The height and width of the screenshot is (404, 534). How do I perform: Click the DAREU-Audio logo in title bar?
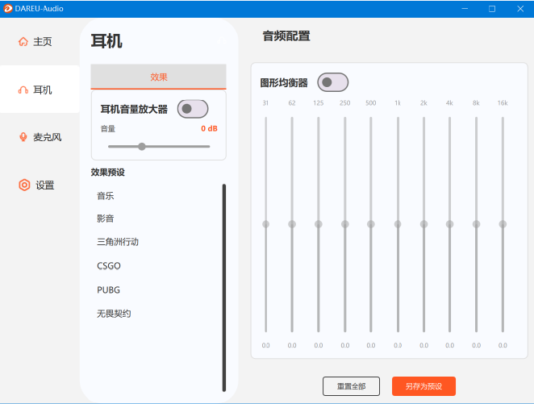[7, 8]
